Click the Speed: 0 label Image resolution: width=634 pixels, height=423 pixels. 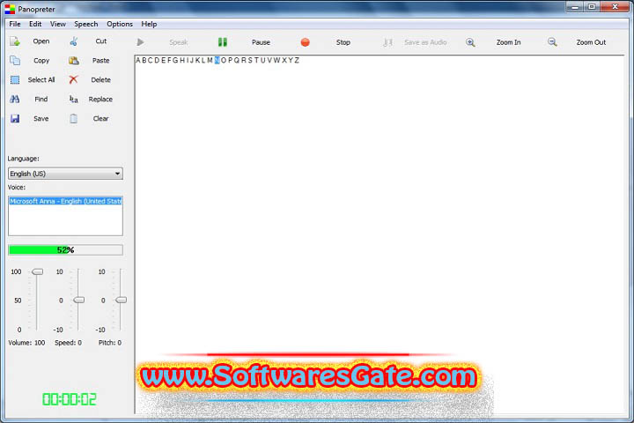click(x=68, y=343)
